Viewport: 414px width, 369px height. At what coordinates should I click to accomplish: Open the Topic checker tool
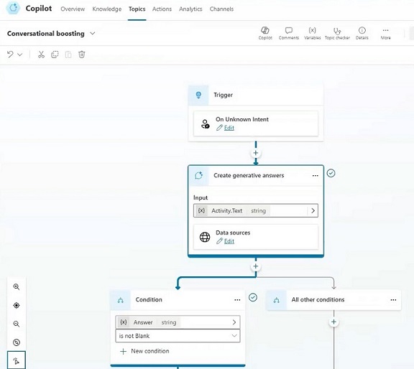(x=337, y=34)
